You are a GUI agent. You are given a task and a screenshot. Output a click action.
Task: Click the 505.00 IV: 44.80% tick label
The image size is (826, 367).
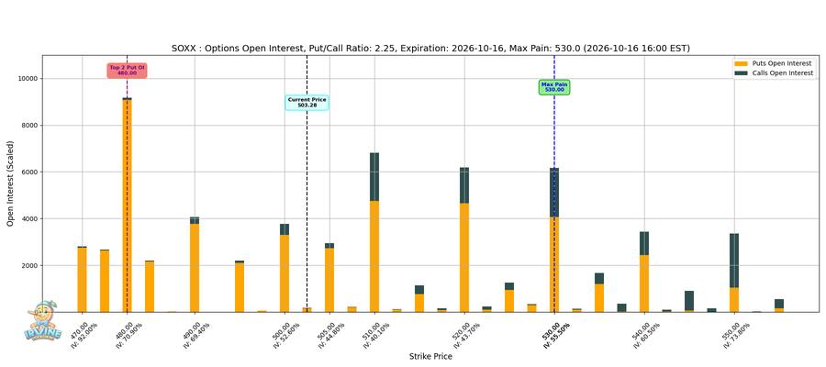click(x=330, y=334)
